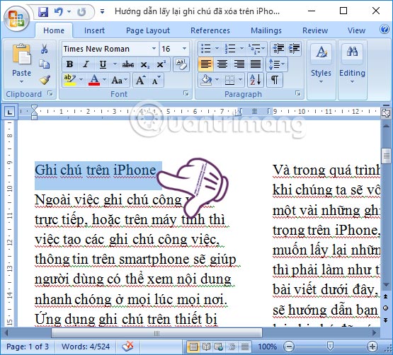Apply red font color

pos(94,80)
